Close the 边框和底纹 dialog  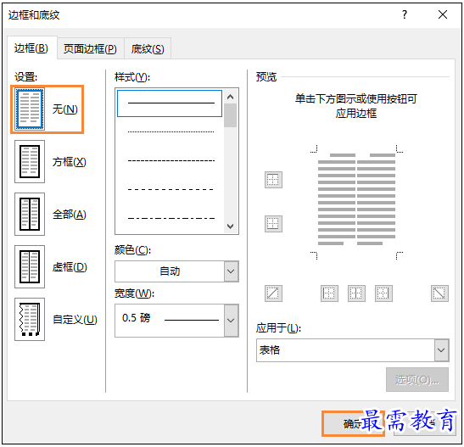point(443,14)
